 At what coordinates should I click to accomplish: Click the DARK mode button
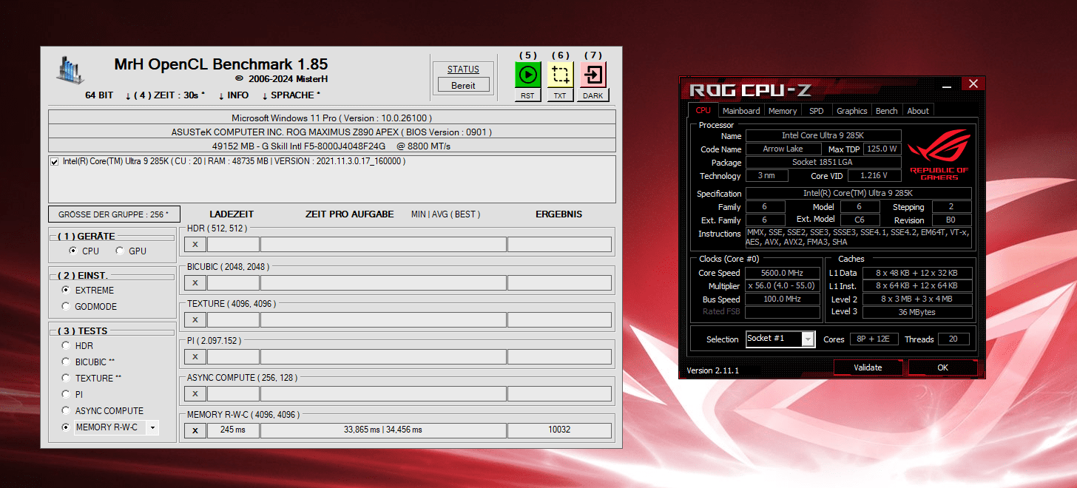pos(593,95)
